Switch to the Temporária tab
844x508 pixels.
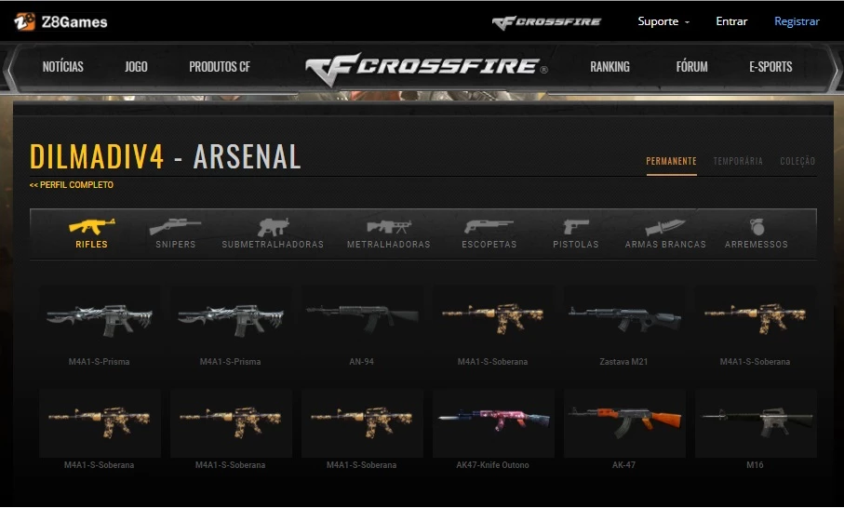coord(738,161)
